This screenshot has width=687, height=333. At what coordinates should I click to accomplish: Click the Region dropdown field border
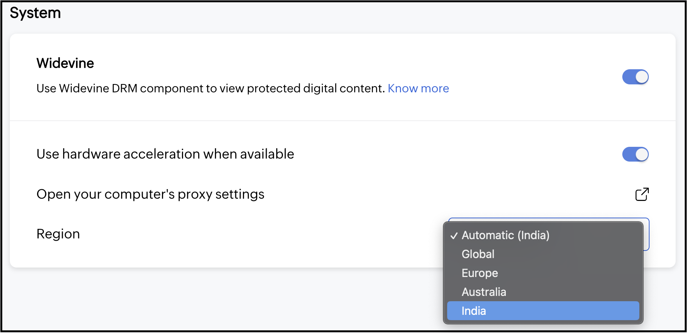coord(647,235)
